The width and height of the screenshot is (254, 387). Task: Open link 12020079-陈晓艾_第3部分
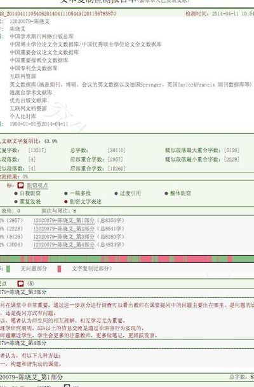coord(63,237)
